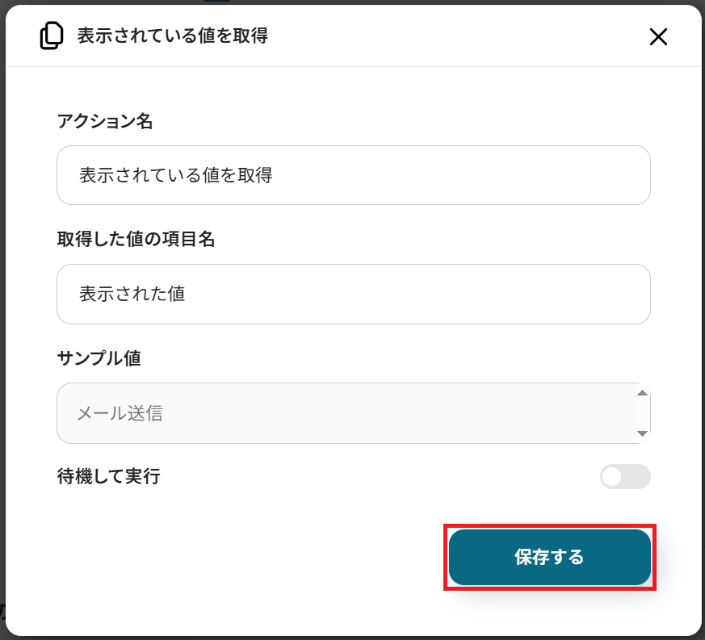705x640 pixels.
Task: Close the dialog with X icon
Action: pyautogui.click(x=658, y=36)
